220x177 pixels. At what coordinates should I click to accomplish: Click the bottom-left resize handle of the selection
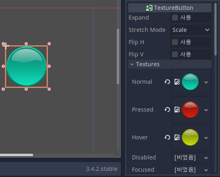3,89
